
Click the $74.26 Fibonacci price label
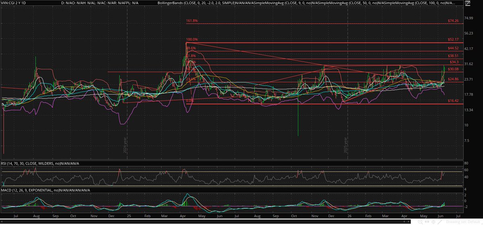(454, 21)
